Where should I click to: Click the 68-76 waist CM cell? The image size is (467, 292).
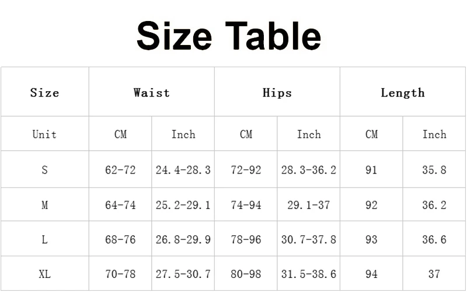pyautogui.click(x=120, y=239)
